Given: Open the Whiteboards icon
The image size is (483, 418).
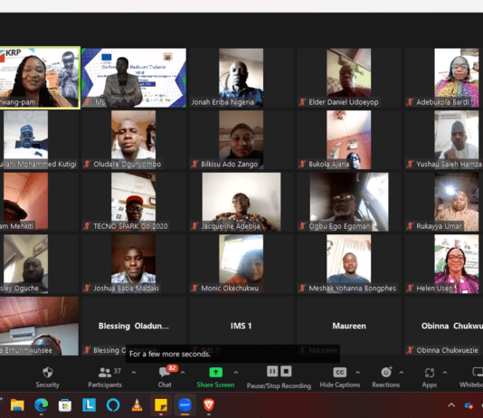Looking at the screenshot, I should [x=478, y=373].
